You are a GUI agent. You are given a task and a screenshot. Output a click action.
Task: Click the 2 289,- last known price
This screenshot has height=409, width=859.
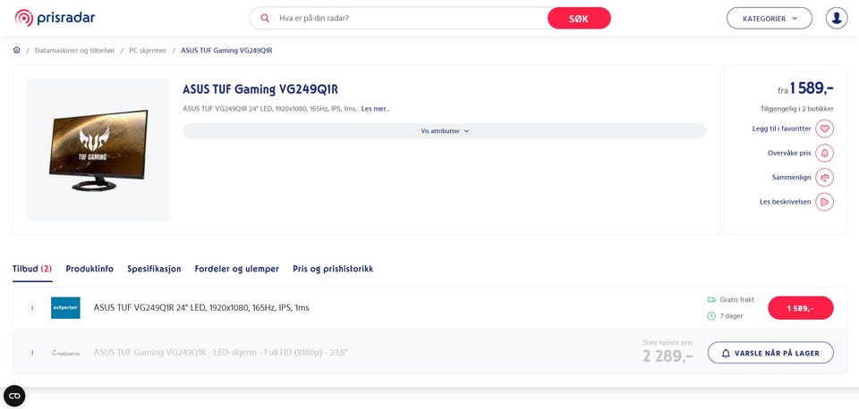coord(668,356)
